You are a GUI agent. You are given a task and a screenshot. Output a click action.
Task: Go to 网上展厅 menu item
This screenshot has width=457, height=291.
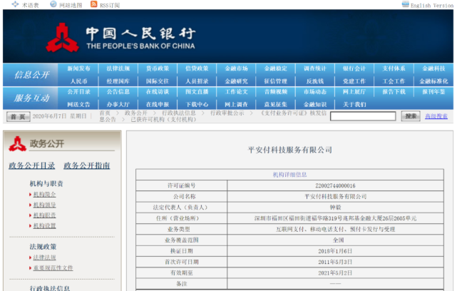354,92
